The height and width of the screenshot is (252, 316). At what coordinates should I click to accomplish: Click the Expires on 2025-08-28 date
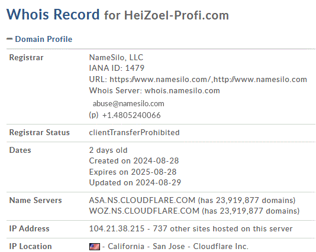(x=133, y=172)
